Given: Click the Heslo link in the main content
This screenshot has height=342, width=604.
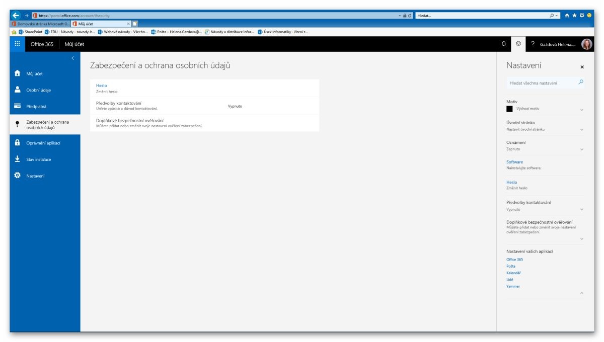Looking at the screenshot, I should tap(101, 85).
